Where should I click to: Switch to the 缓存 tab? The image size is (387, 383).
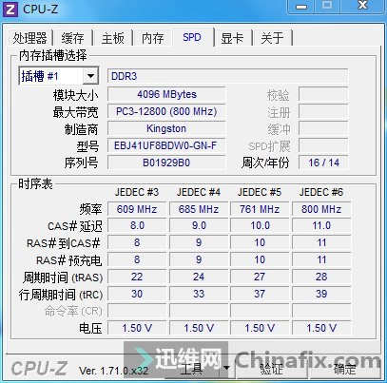pyautogui.click(x=73, y=38)
